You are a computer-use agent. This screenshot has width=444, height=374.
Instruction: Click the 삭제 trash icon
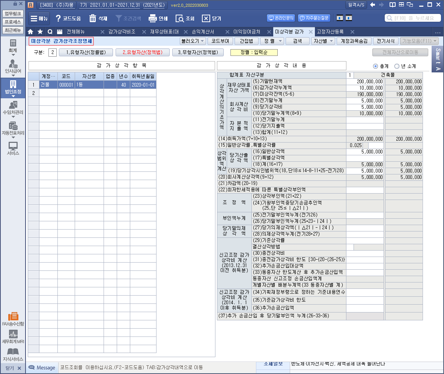(98, 18)
